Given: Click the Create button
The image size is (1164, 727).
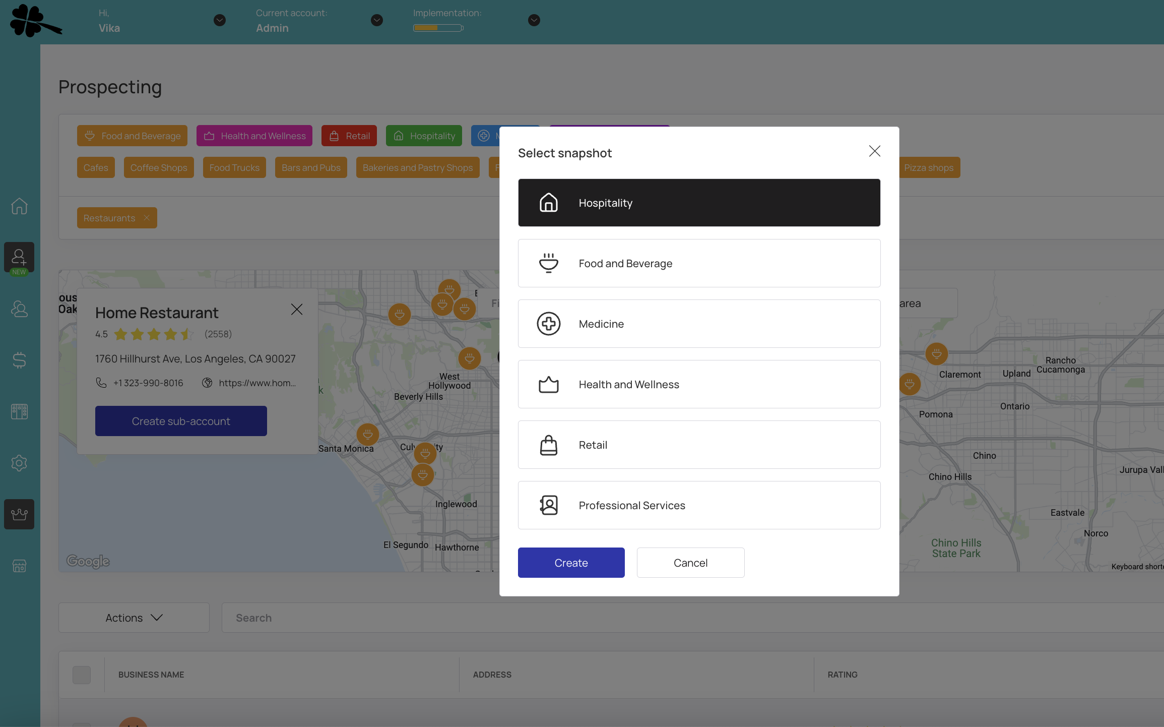Looking at the screenshot, I should [x=571, y=563].
